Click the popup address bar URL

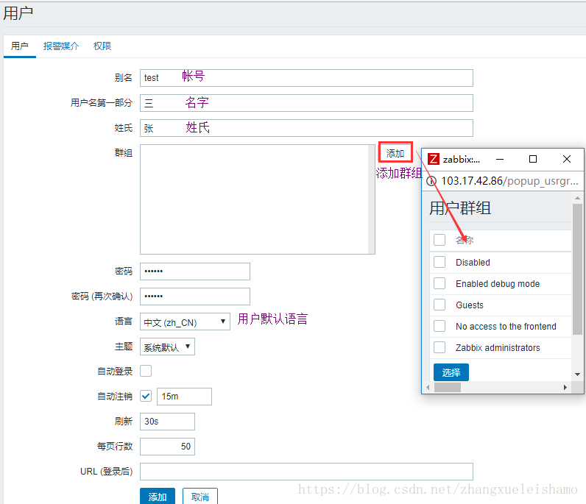point(509,181)
